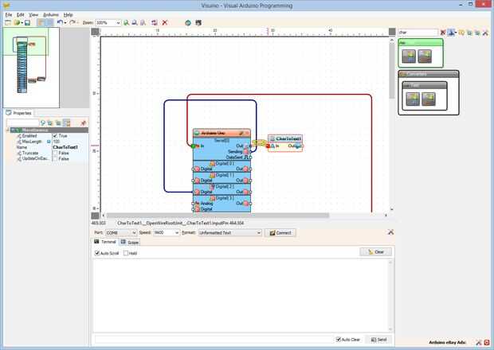Click the component search field containing 'char'
Image resolution: width=494 pixels, height=350 pixels.
(x=418, y=33)
